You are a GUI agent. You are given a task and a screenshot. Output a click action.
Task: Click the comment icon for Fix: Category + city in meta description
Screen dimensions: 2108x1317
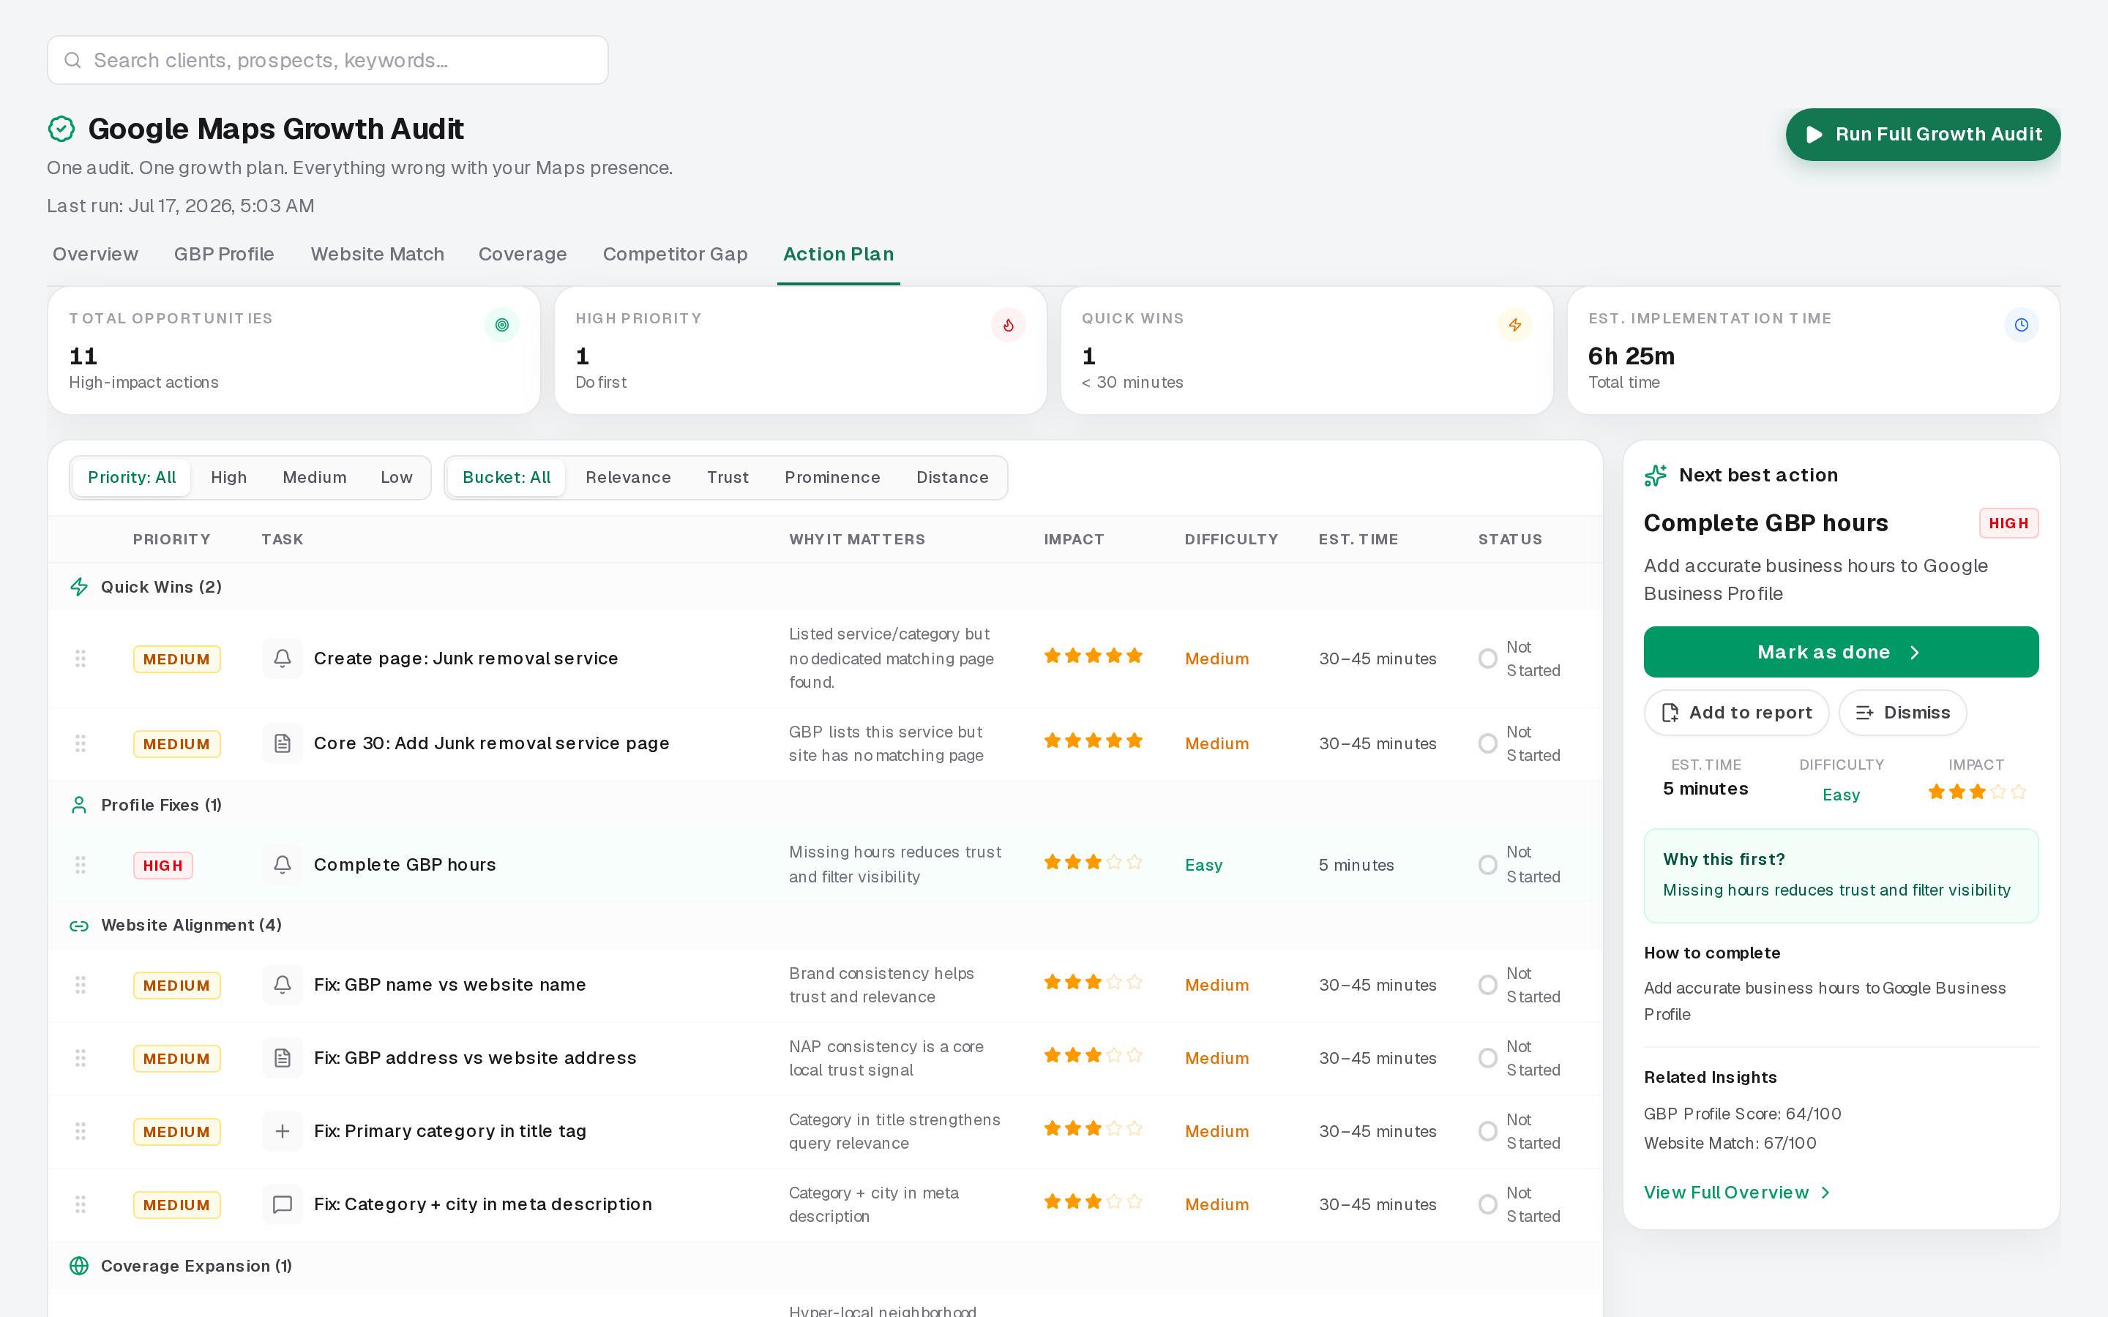pyautogui.click(x=283, y=1204)
